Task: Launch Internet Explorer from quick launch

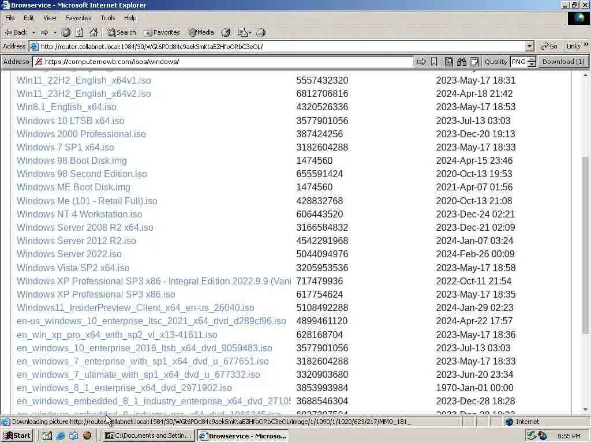Action: (60, 436)
